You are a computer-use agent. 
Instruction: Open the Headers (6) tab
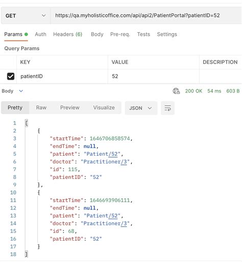point(67,34)
